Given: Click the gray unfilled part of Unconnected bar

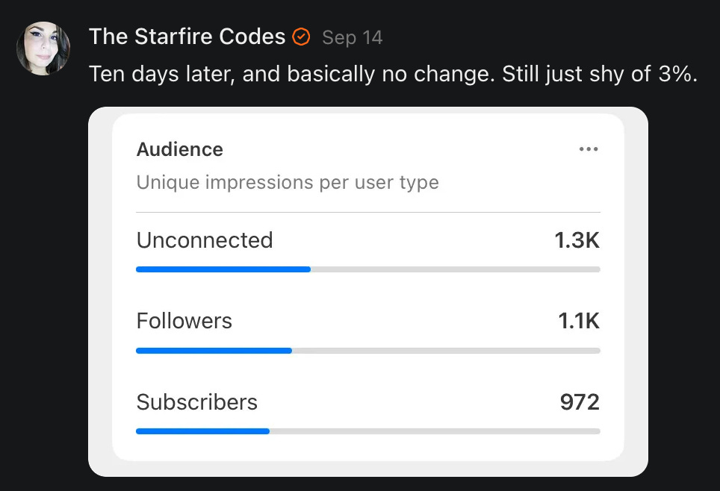Looking at the screenshot, I should click(456, 269).
